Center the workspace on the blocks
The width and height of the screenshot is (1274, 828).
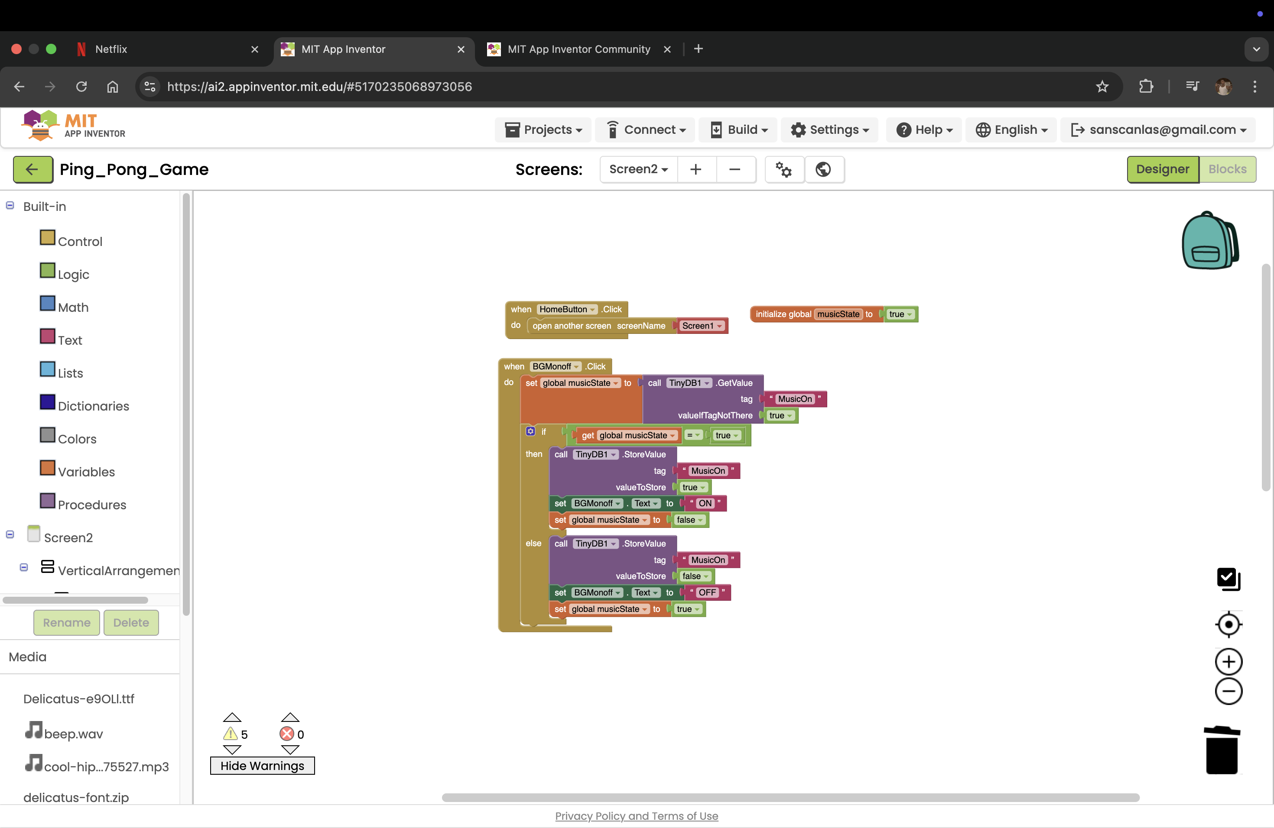[x=1228, y=624]
